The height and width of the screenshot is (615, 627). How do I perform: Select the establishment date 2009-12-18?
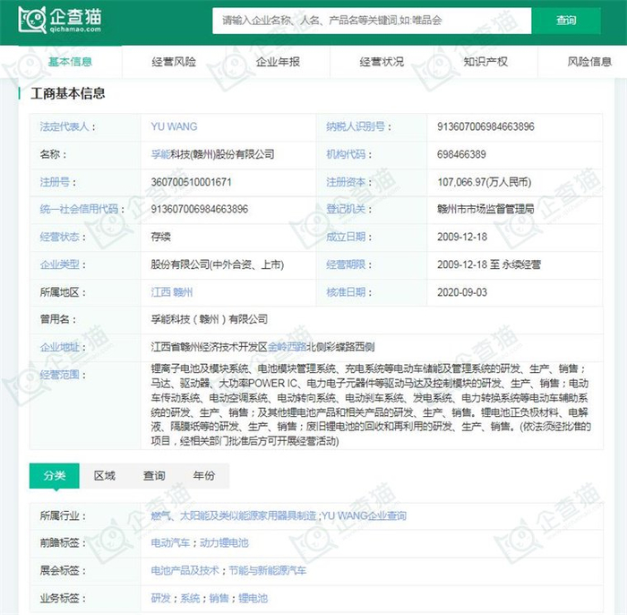(462, 237)
